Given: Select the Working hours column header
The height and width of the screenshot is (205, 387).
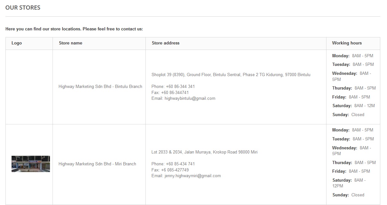Looking at the screenshot, I should (347, 43).
